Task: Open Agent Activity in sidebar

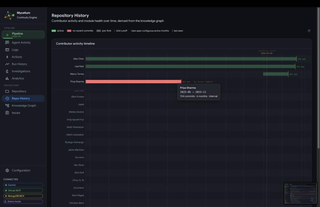Action: click(x=23, y=42)
